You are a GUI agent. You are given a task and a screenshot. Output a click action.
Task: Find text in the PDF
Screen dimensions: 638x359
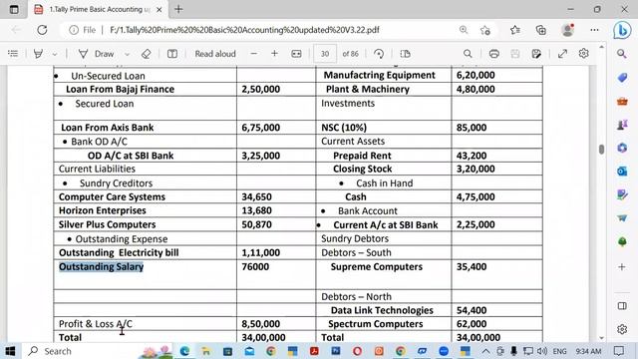pyautogui.click(x=468, y=54)
